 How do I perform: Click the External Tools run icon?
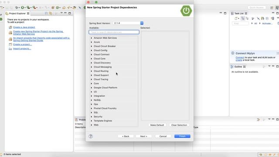(x=34, y=7)
